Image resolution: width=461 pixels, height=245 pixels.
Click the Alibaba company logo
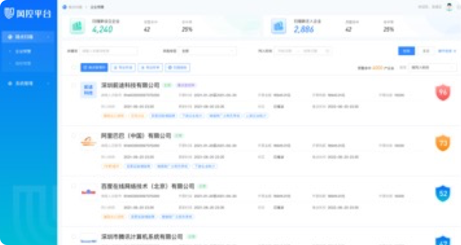click(x=88, y=141)
